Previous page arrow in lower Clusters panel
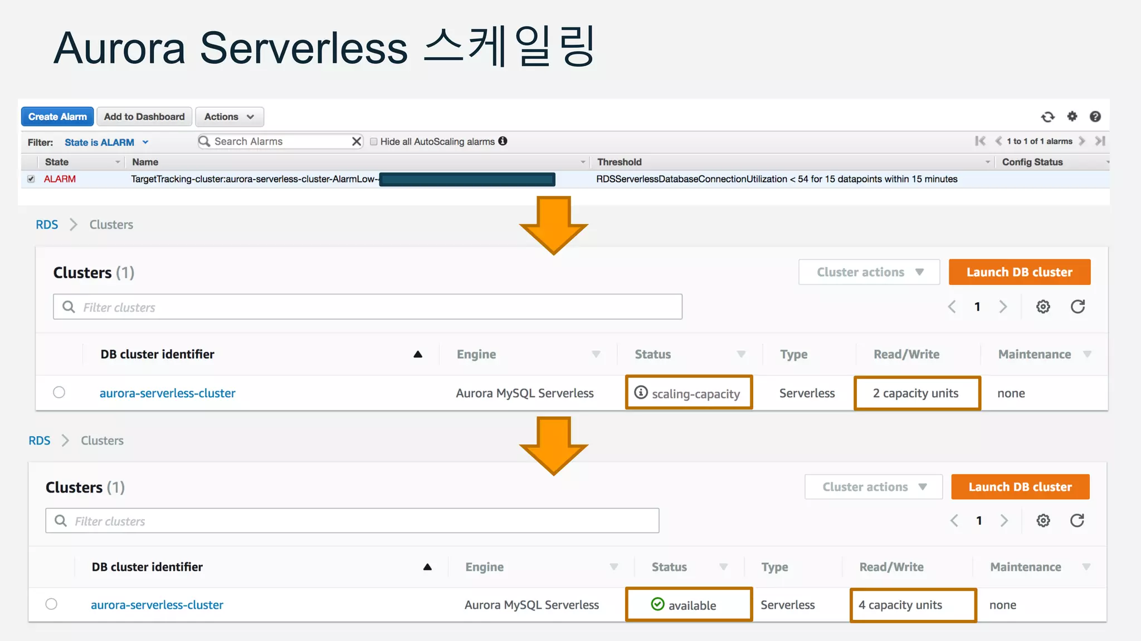Screen dimensions: 1141x641 [954, 520]
